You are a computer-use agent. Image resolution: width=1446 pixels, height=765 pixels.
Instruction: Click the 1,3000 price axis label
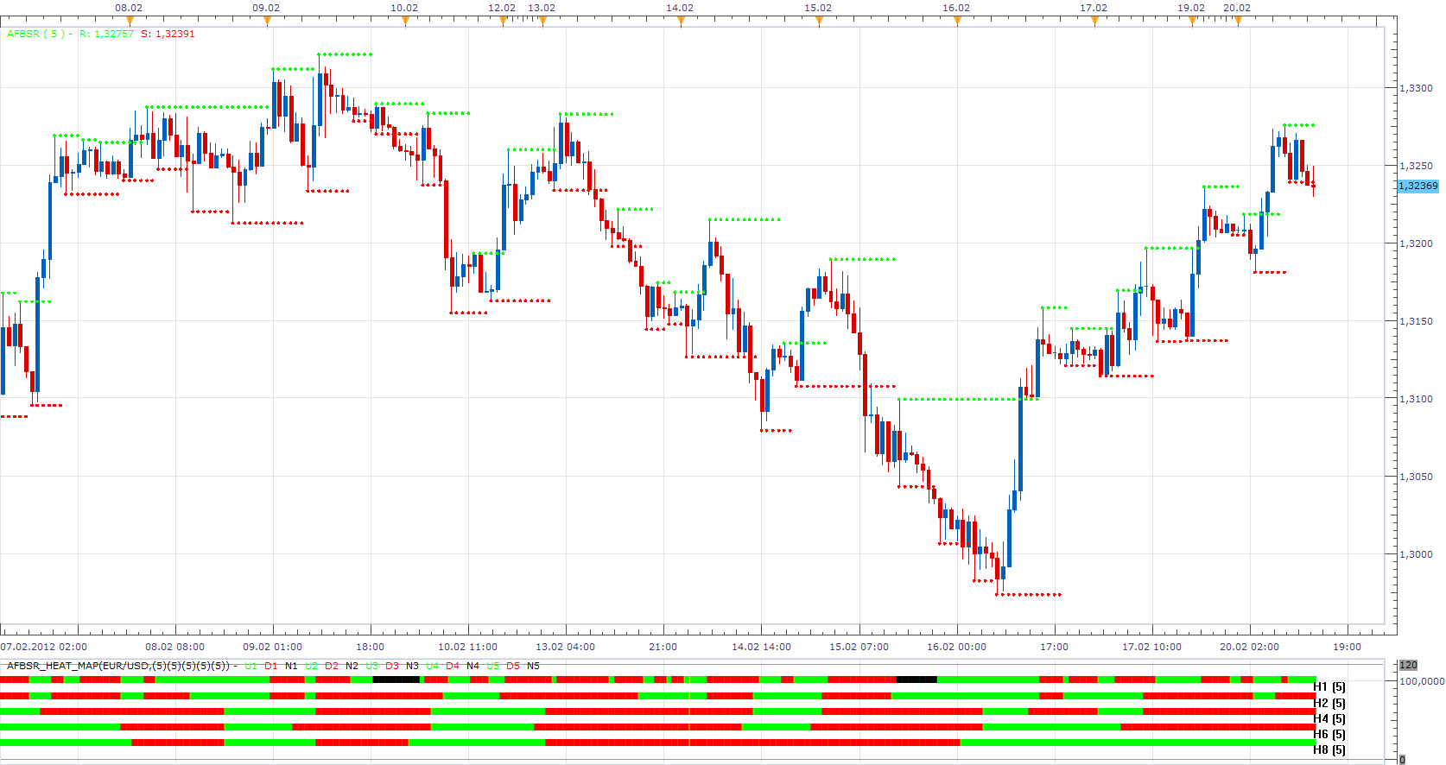tap(1416, 554)
